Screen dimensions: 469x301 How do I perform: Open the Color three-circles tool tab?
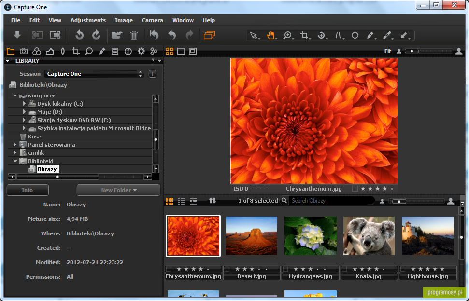(37, 51)
